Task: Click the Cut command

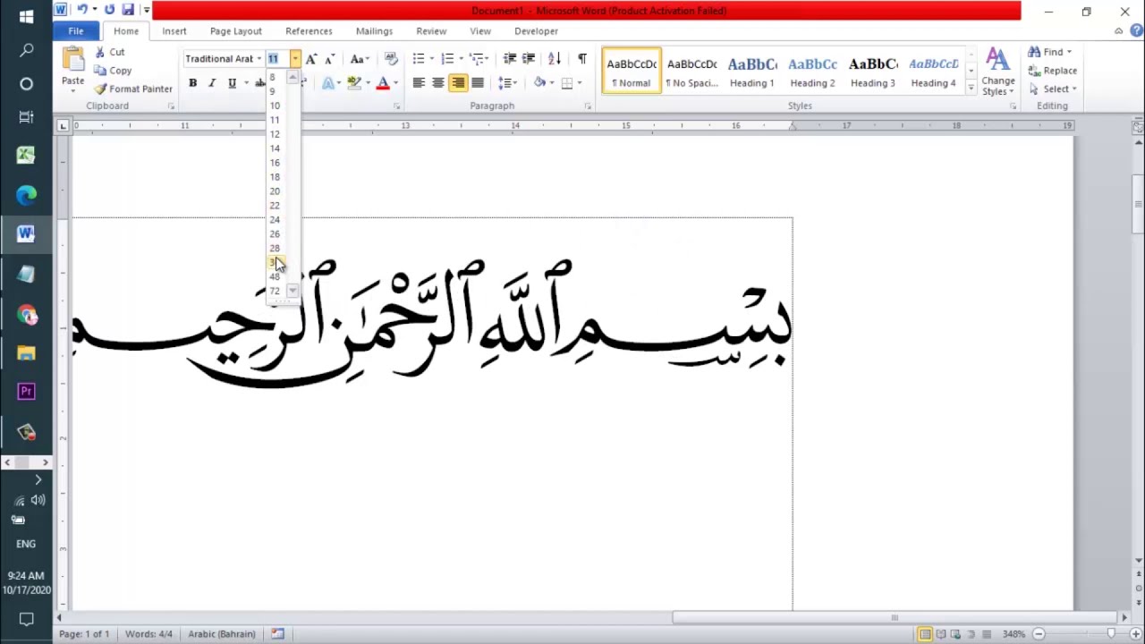Action: [x=111, y=52]
